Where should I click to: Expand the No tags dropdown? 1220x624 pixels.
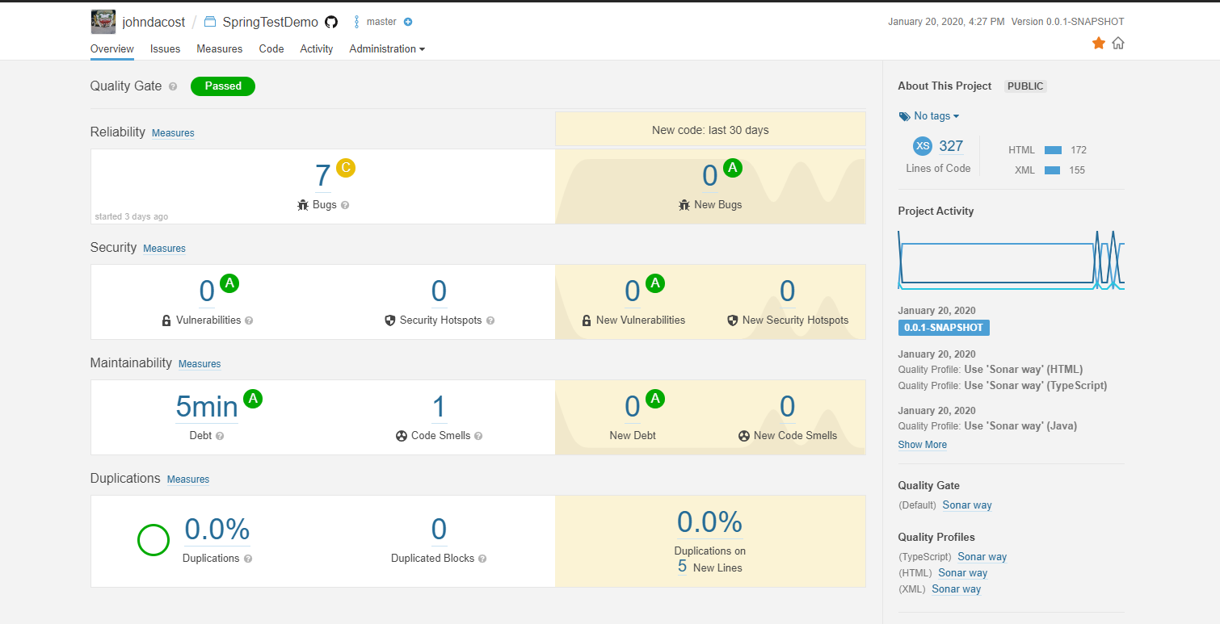[929, 116]
